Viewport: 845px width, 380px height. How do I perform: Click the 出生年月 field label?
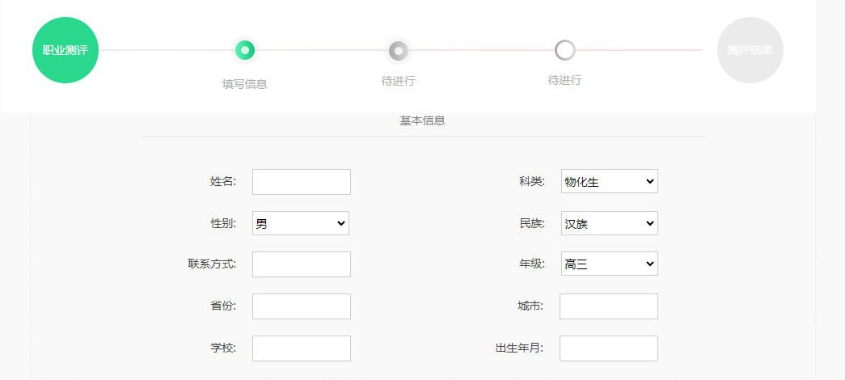[519, 348]
